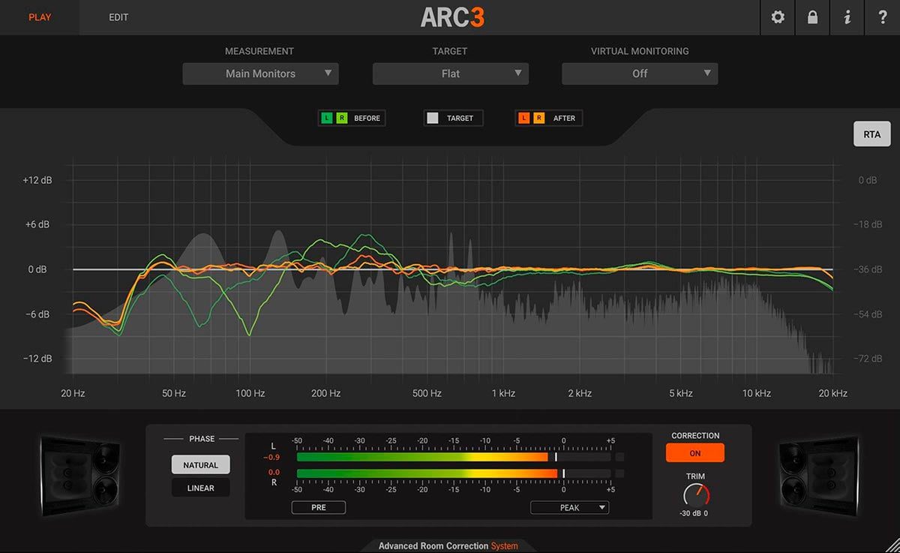
Task: Open the PEAK meter mode dropdown
Action: click(x=570, y=507)
